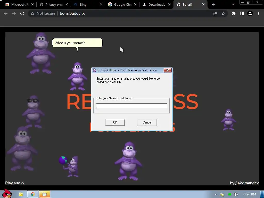The height and width of the screenshot is (198, 264).
Task: Go forward to next page
Action: tap(14, 13)
